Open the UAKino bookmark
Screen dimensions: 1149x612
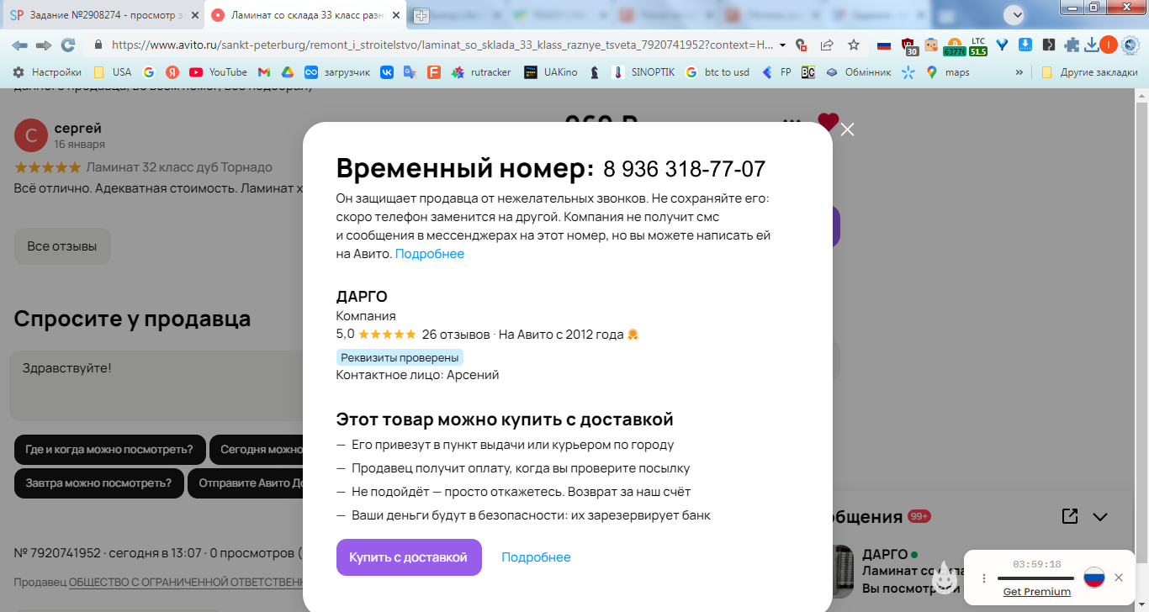(551, 72)
